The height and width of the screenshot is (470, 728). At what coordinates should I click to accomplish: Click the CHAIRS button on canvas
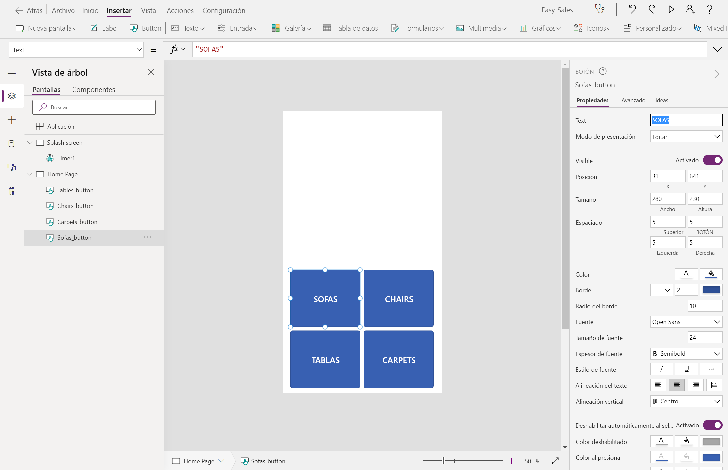[x=399, y=298]
